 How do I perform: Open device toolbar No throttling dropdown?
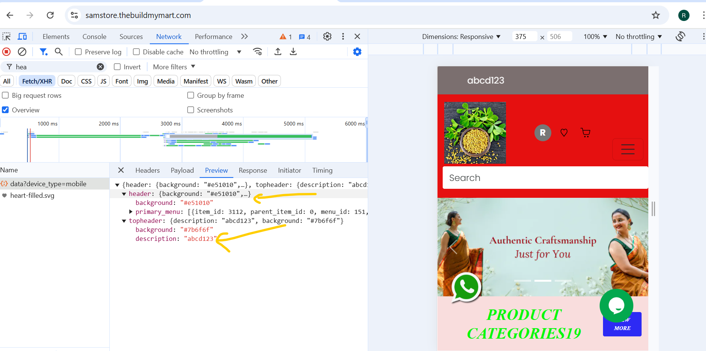639,36
